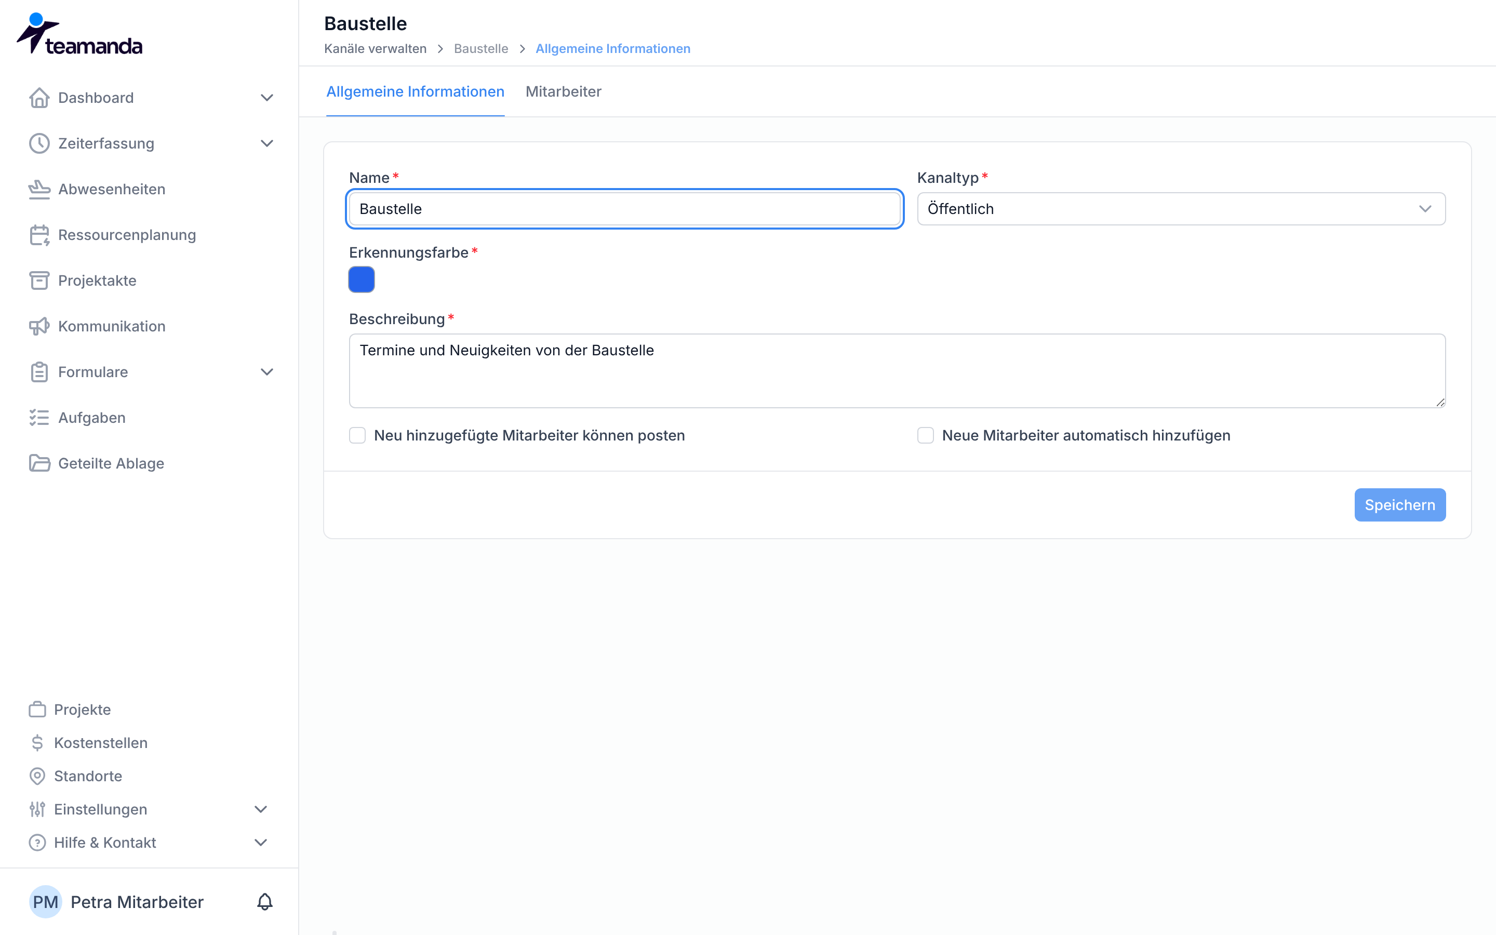The height and width of the screenshot is (935, 1496).
Task: Click the Zeiterfassung clock icon
Action: click(39, 143)
